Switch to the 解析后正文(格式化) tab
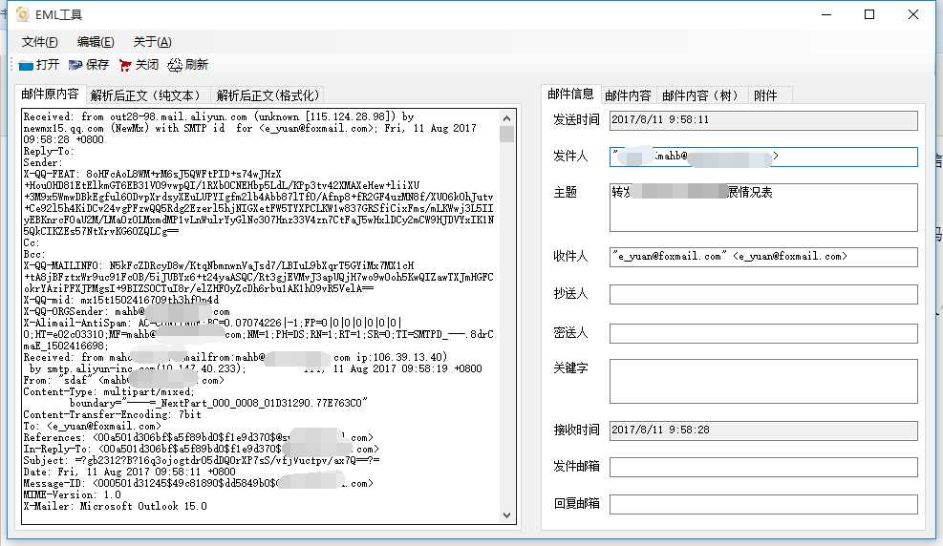This screenshot has width=943, height=546. pyautogui.click(x=268, y=95)
